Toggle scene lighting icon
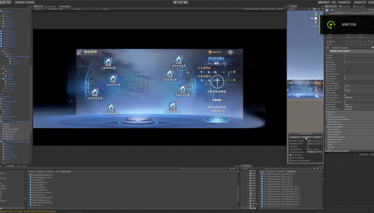The width and height of the screenshot is (374, 213). [x=314, y=9]
